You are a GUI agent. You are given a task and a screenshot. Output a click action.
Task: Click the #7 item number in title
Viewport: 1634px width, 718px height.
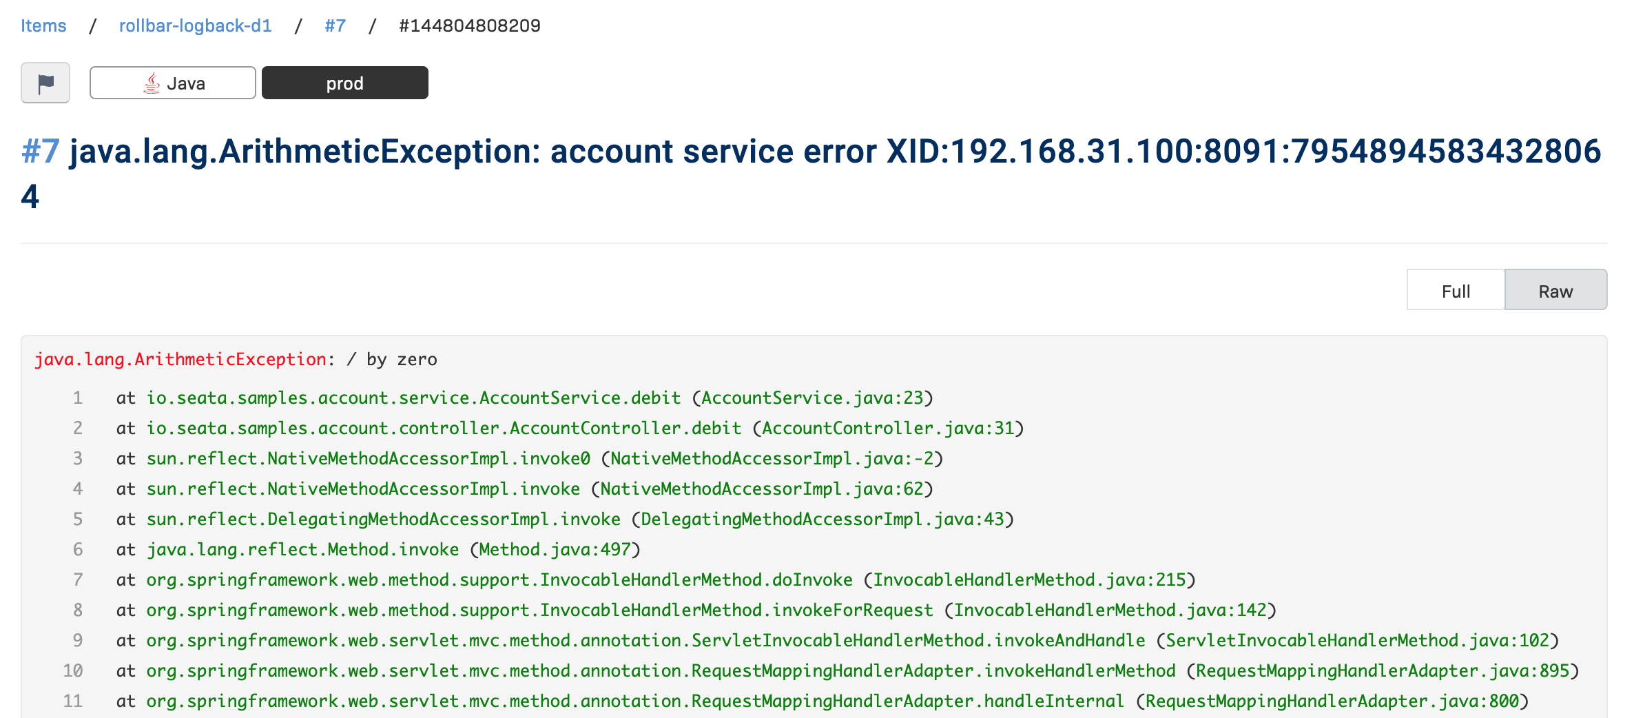pyautogui.click(x=40, y=151)
